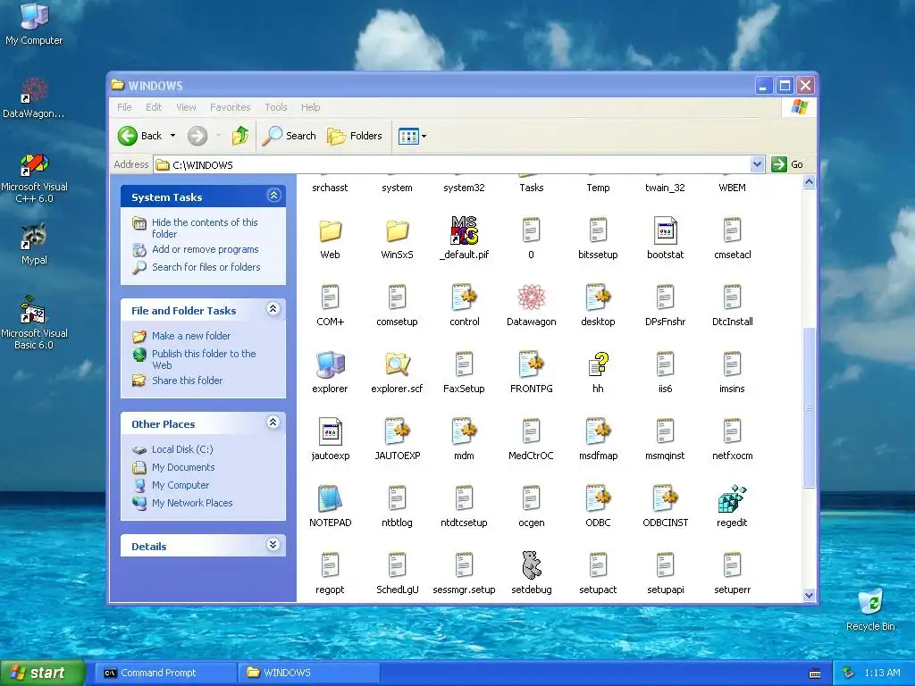Viewport: 915px width, 686px height.
Task: Click the Go button
Action: click(787, 164)
